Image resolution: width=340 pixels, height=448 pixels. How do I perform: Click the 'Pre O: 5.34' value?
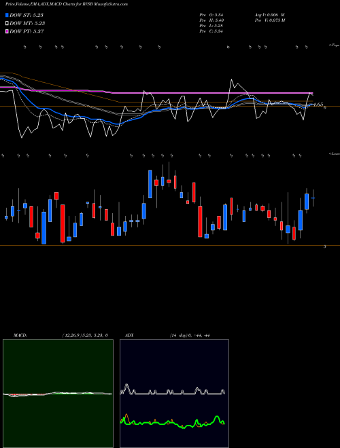pos(211,15)
